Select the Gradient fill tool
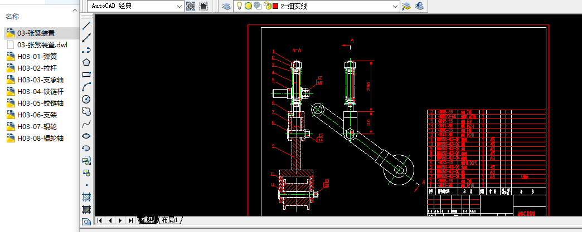 [86, 209]
